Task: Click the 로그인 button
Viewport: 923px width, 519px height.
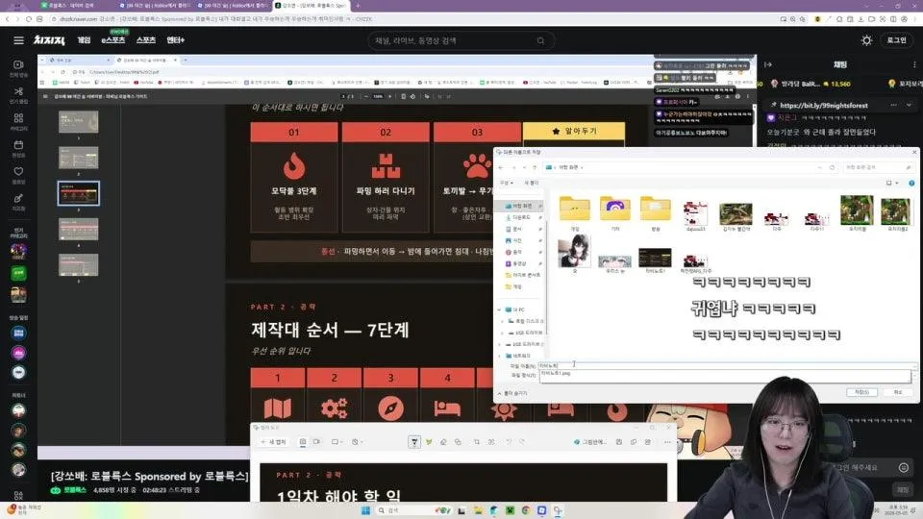Action: point(896,40)
